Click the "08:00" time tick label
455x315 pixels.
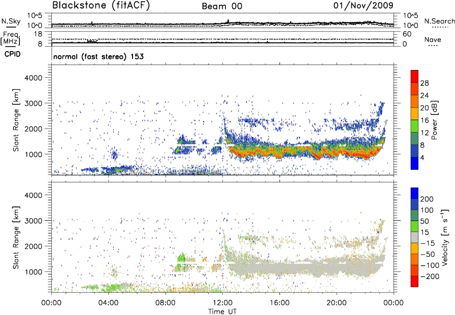click(x=166, y=303)
